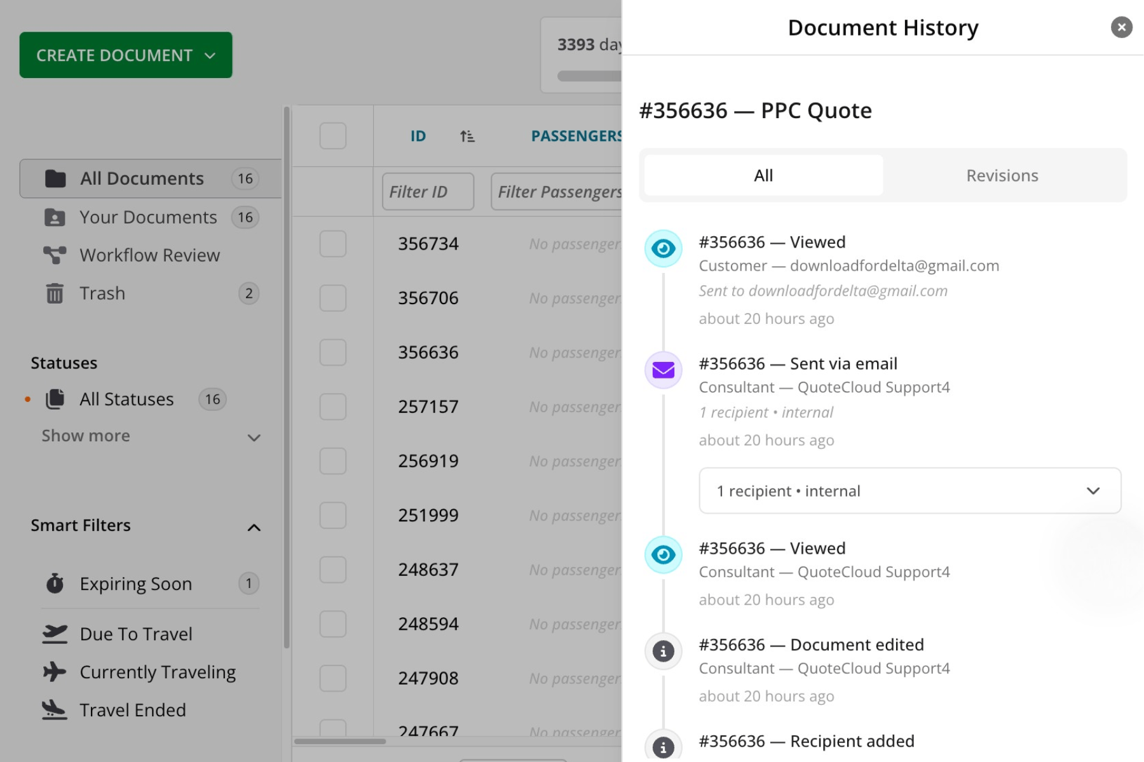
Task: Check the box for document 356706
Action: point(333,298)
